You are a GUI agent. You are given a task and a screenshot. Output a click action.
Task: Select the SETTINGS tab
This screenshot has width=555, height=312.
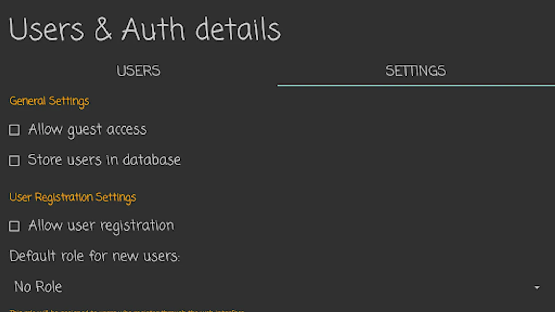(x=416, y=71)
